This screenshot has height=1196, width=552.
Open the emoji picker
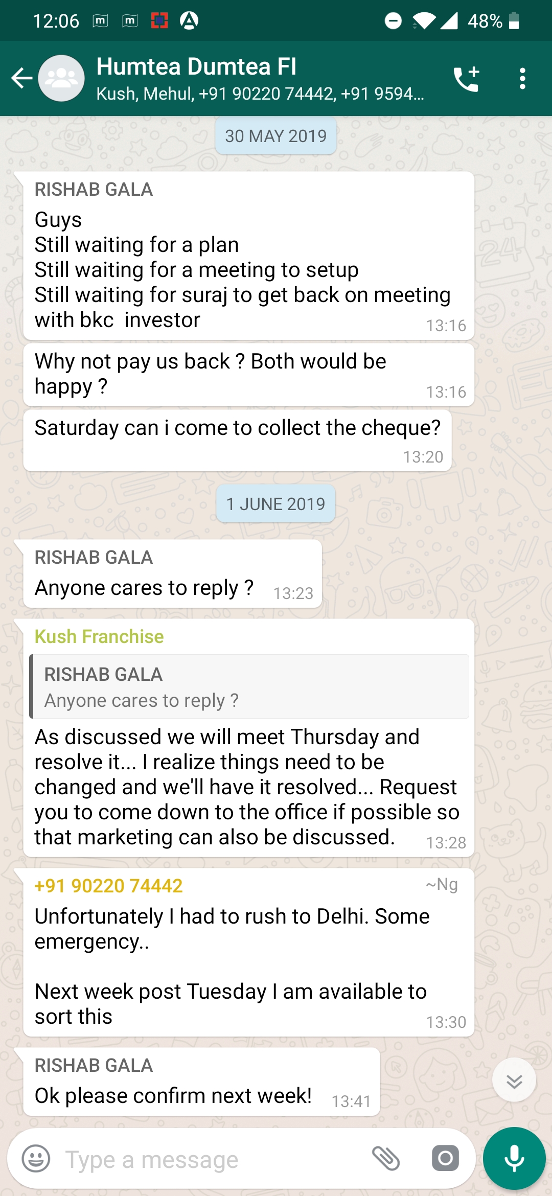[x=36, y=1159]
